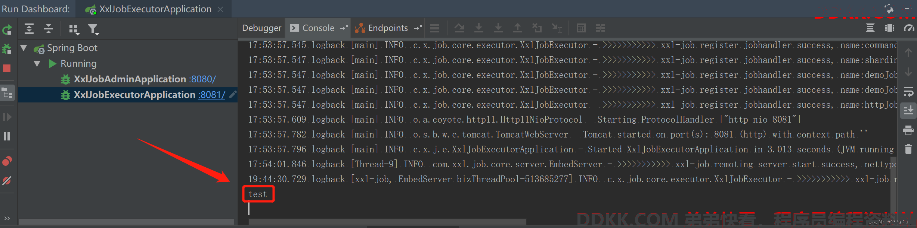Click the pin arrow next to Endpoints tab
This screenshot has width=917, height=228.
(418, 28)
